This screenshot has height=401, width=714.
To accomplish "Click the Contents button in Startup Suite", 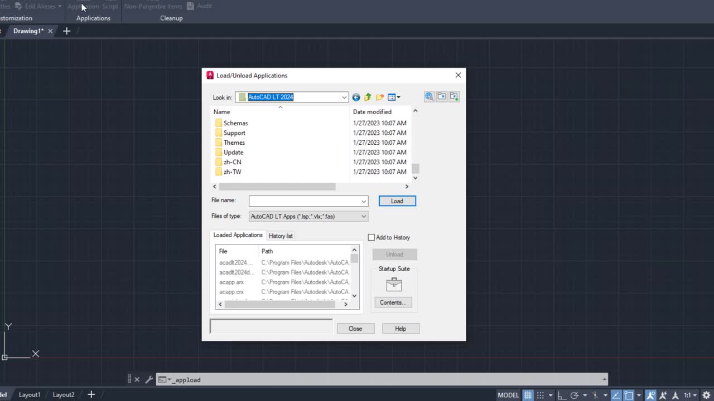I will (393, 302).
